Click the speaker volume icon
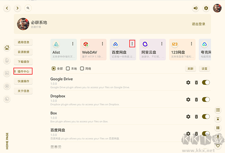This screenshot has width=225, height=153. 195,8
